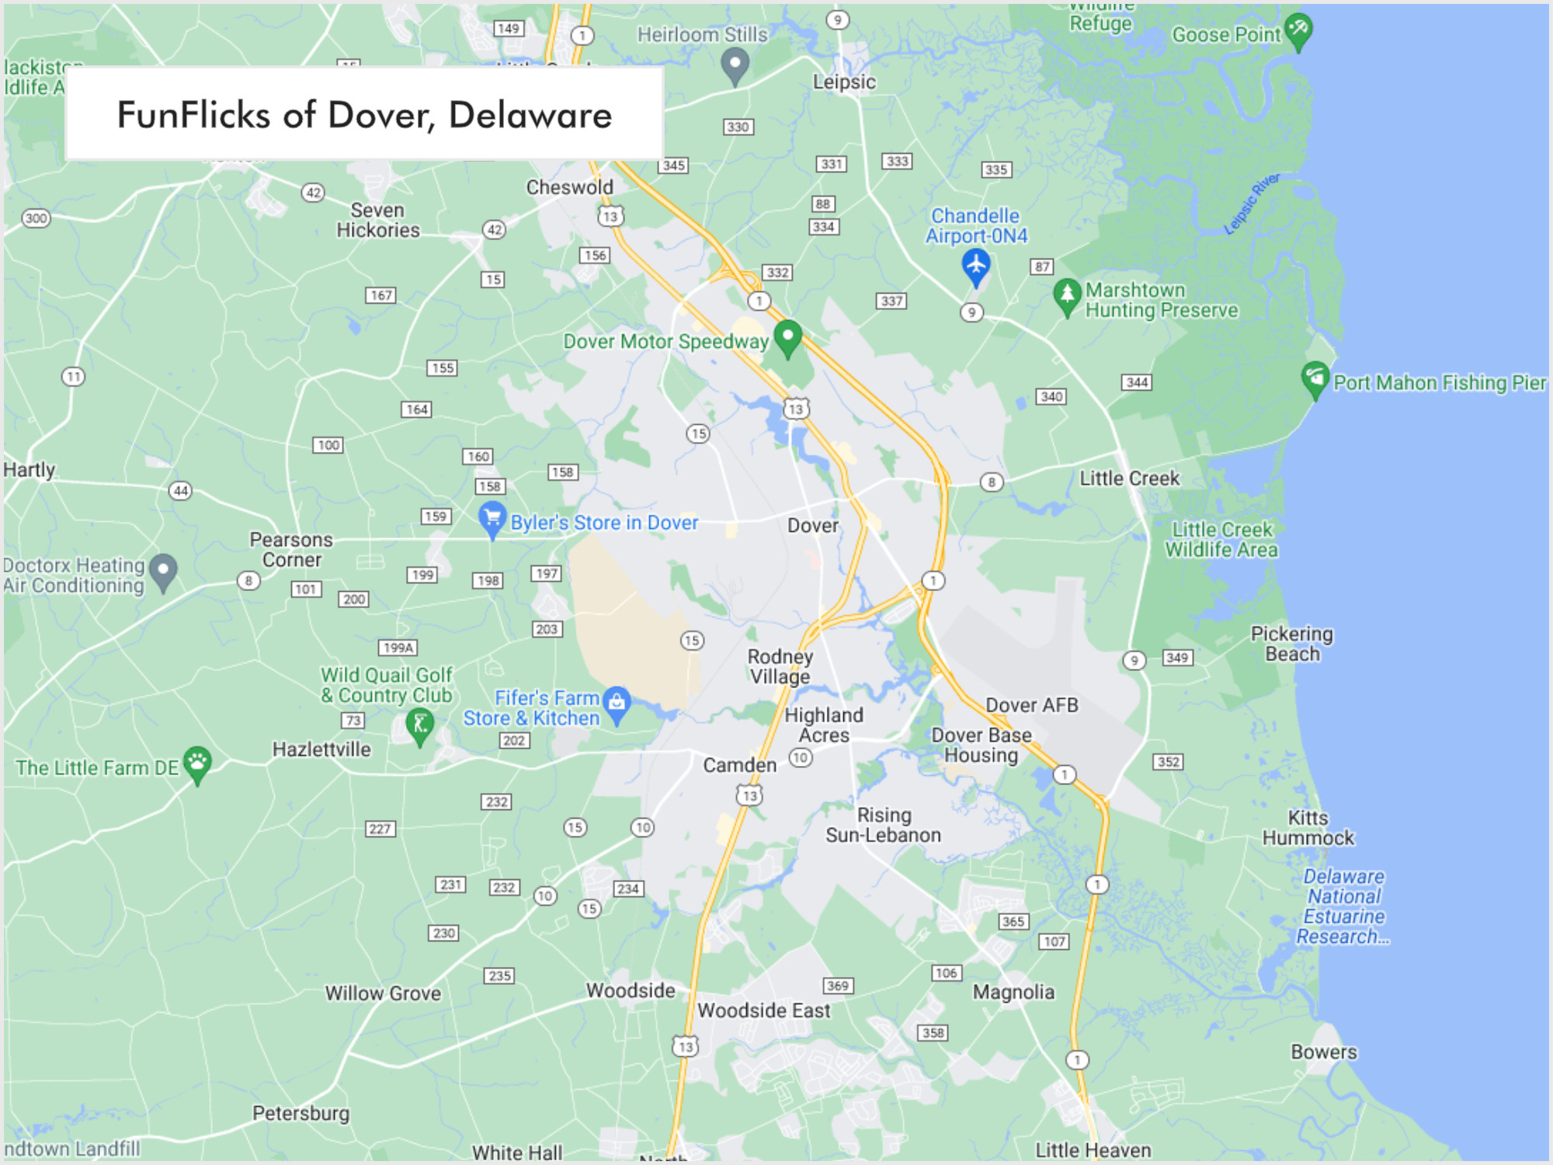
Task: Select the Leipsic town label
Action: [843, 82]
